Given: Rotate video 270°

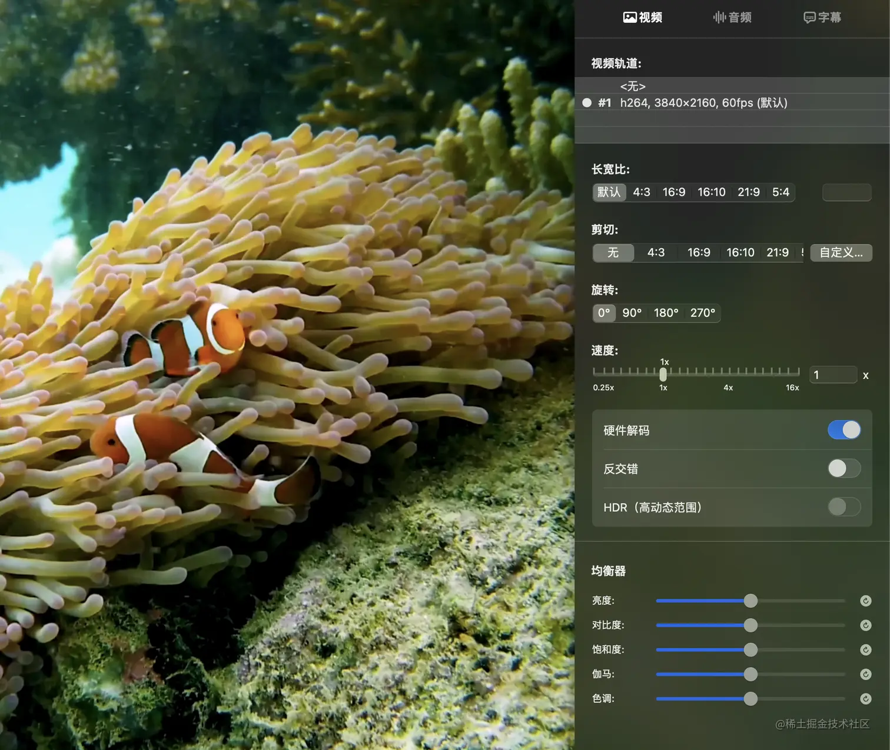Looking at the screenshot, I should pos(702,313).
